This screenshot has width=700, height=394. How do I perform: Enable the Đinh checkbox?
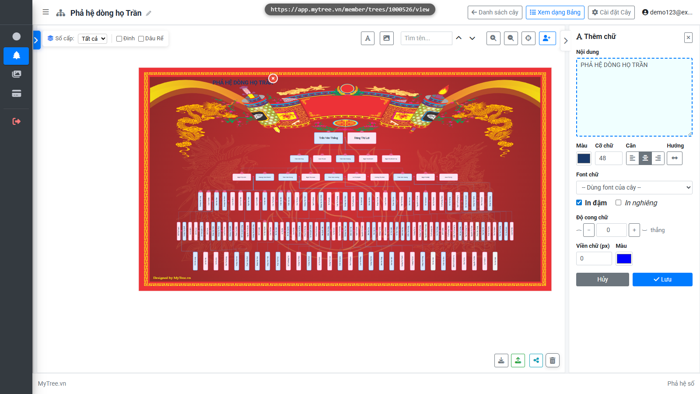(119, 39)
